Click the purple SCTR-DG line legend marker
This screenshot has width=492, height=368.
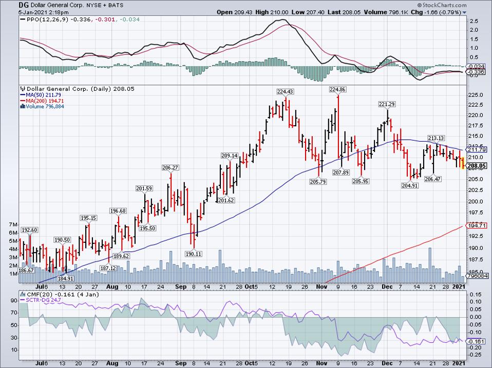tap(23, 300)
